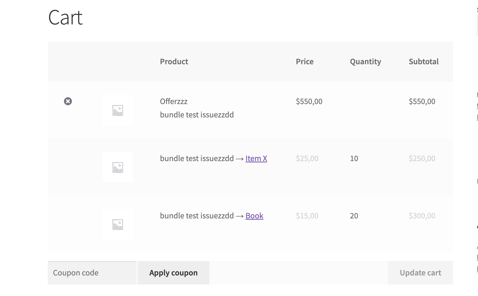Click the Quantity column header
This screenshot has height=296, width=478.
click(365, 62)
